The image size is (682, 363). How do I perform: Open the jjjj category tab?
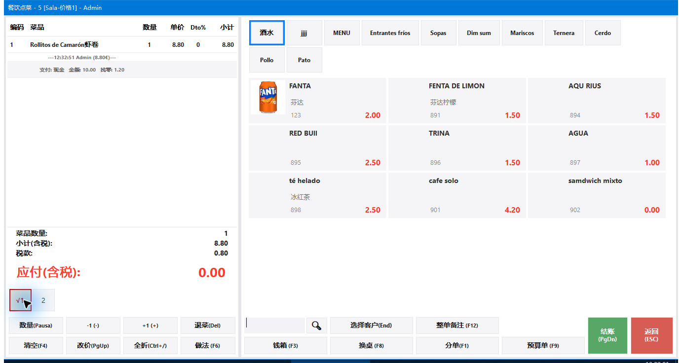(x=304, y=33)
